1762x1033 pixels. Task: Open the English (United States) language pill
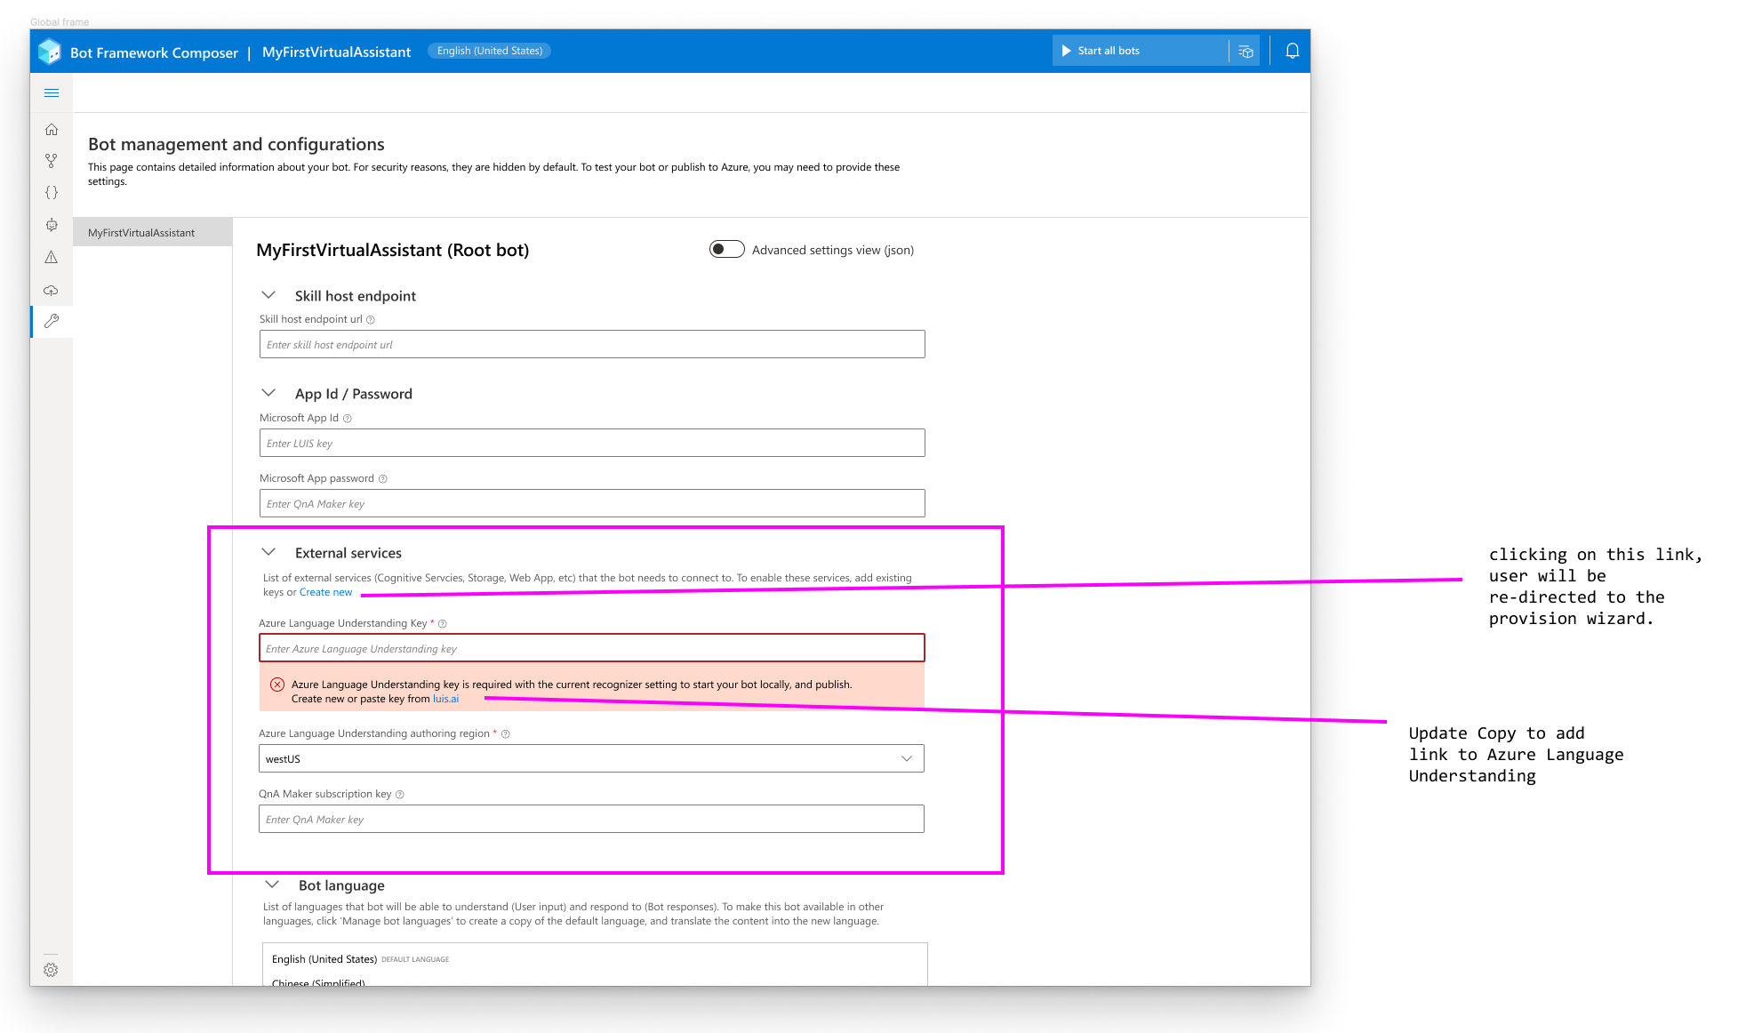(489, 51)
